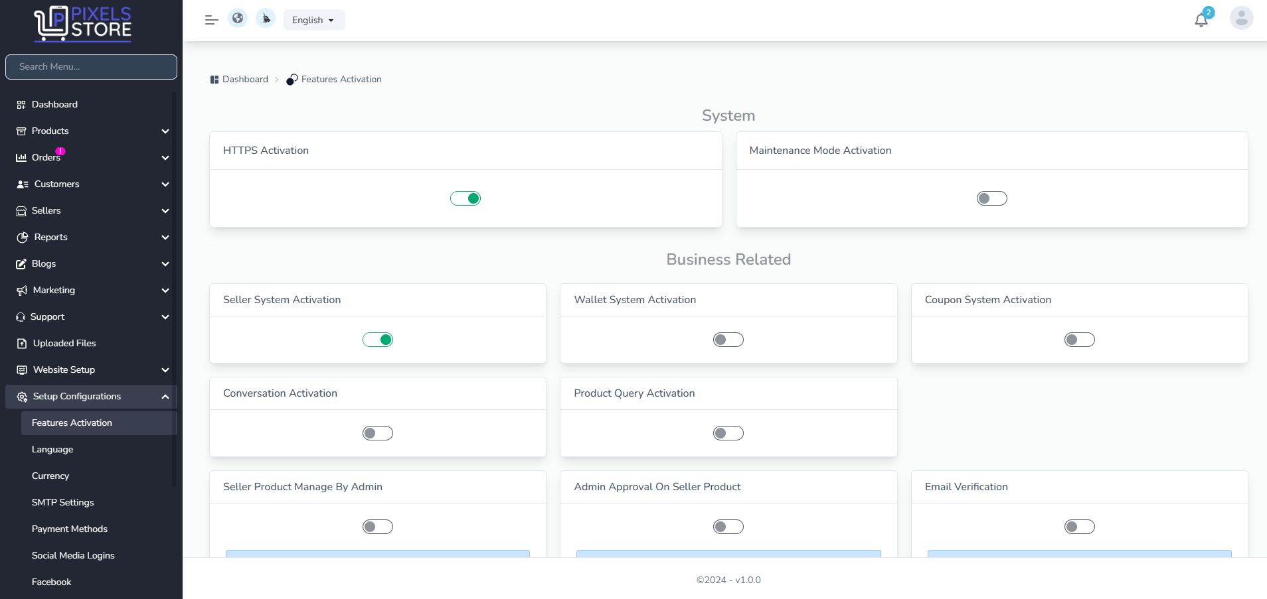Go to SMTP Settings
The height and width of the screenshot is (599, 1267).
pyautogui.click(x=63, y=502)
